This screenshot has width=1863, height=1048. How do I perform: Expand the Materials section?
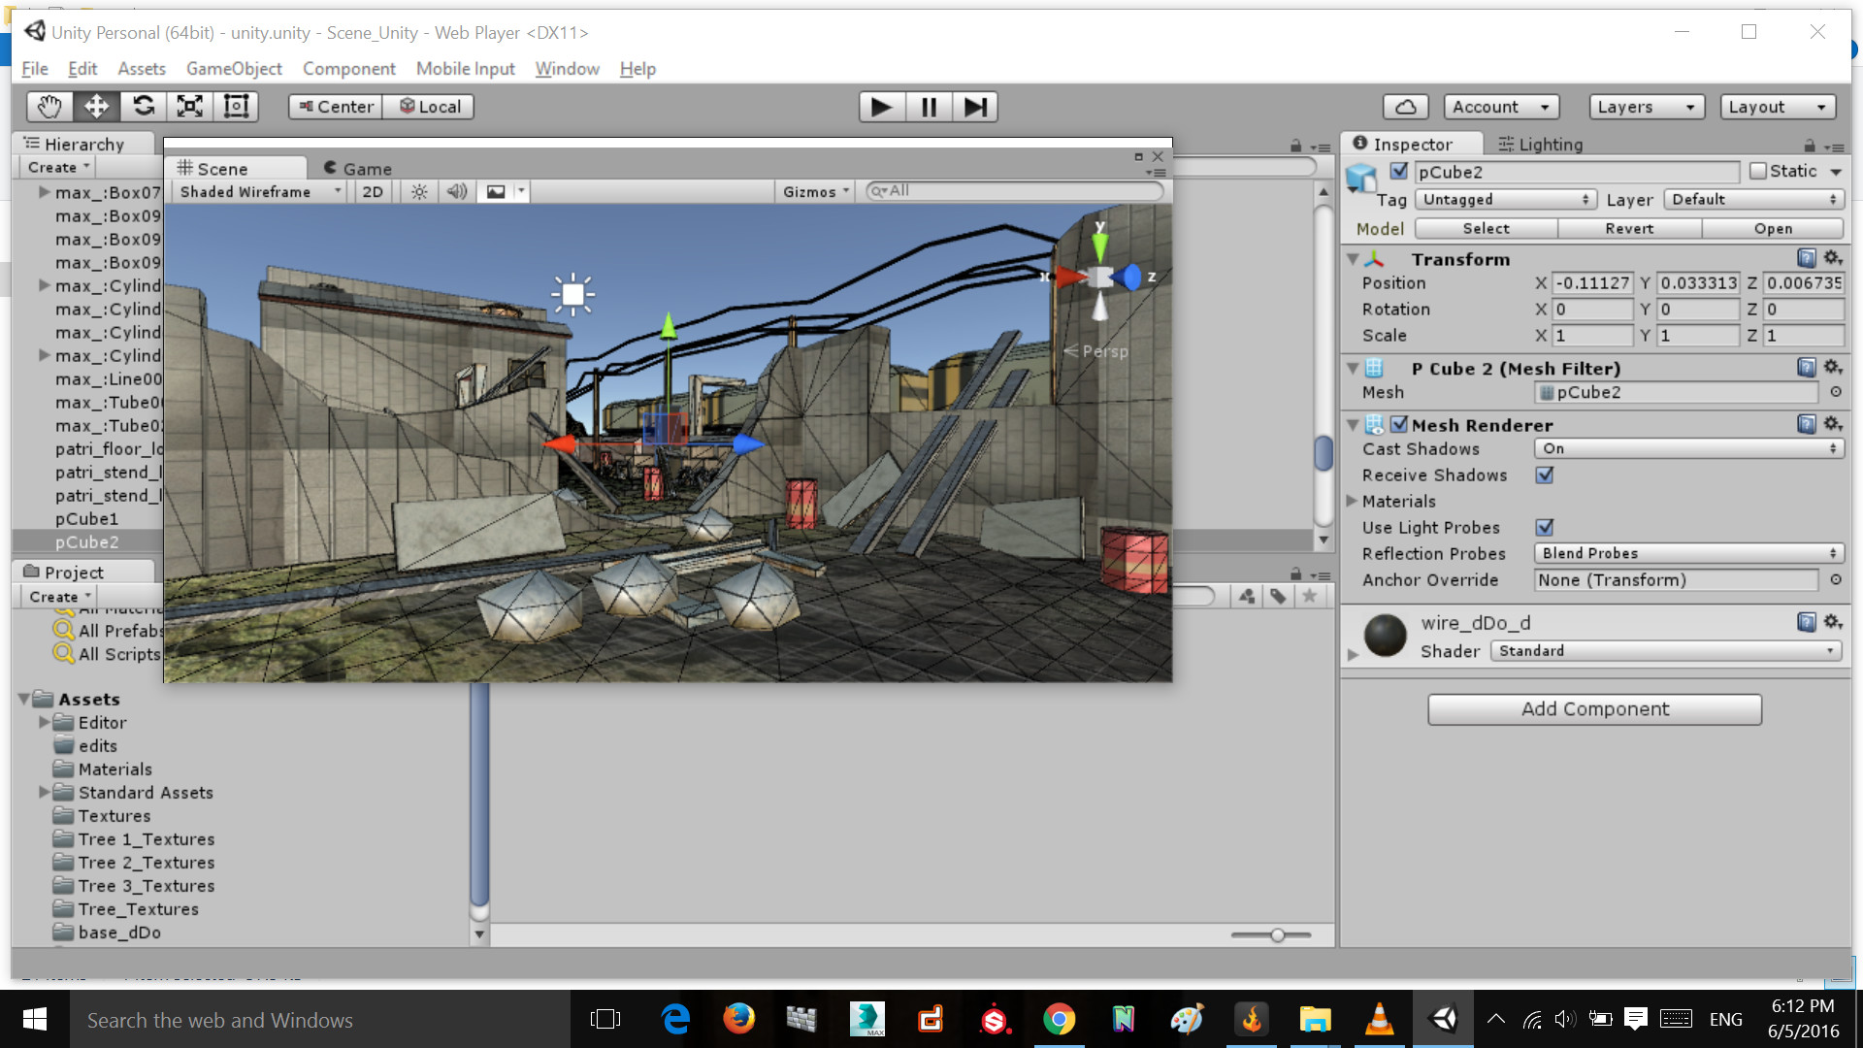tap(1352, 502)
